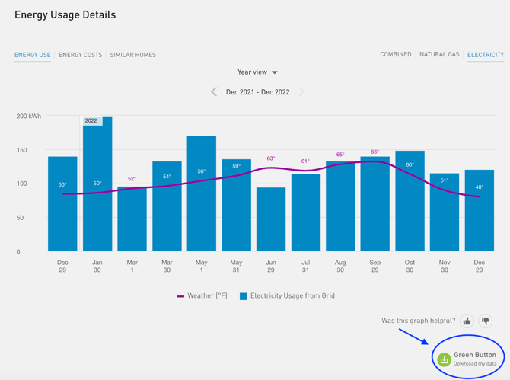510x380 pixels.
Task: Select the Combined fuel view
Action: [396, 54]
